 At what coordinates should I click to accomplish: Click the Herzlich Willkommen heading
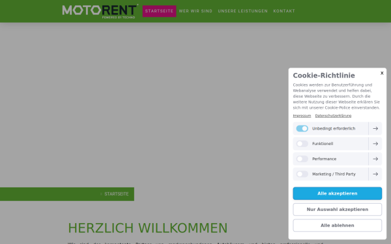[x=148, y=228]
